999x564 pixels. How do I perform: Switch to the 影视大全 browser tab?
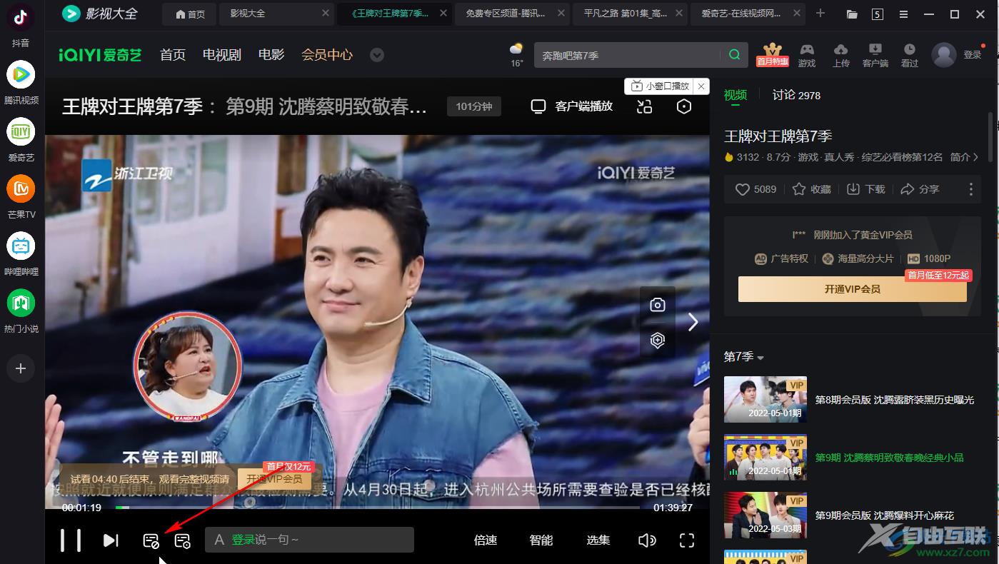277,14
